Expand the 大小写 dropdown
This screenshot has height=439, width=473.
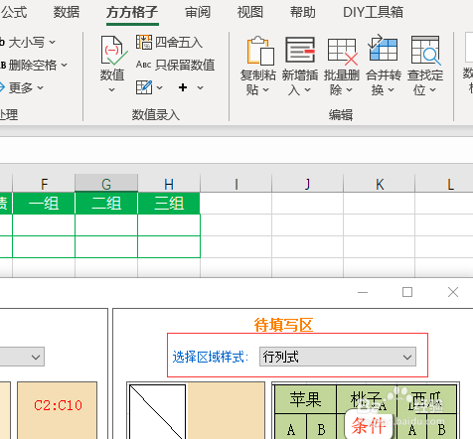point(53,42)
